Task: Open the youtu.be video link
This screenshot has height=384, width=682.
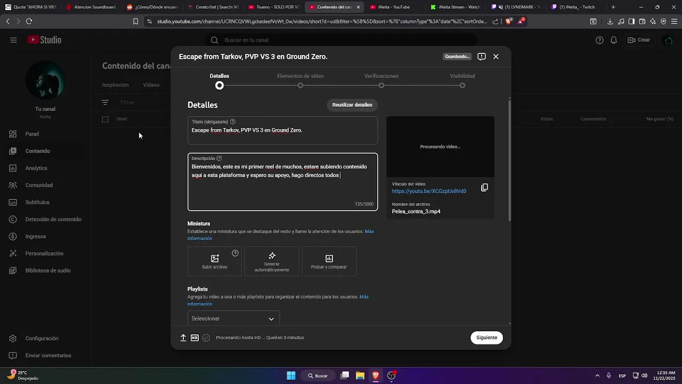Action: point(429,191)
